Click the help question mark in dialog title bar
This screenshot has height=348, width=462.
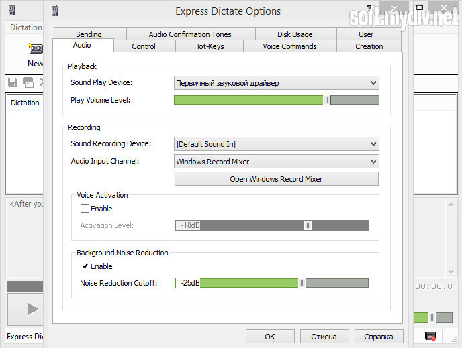pyautogui.click(x=369, y=8)
